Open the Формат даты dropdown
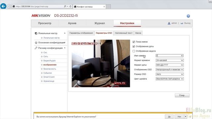Viewport: 212px width, 119px height. coord(170,65)
